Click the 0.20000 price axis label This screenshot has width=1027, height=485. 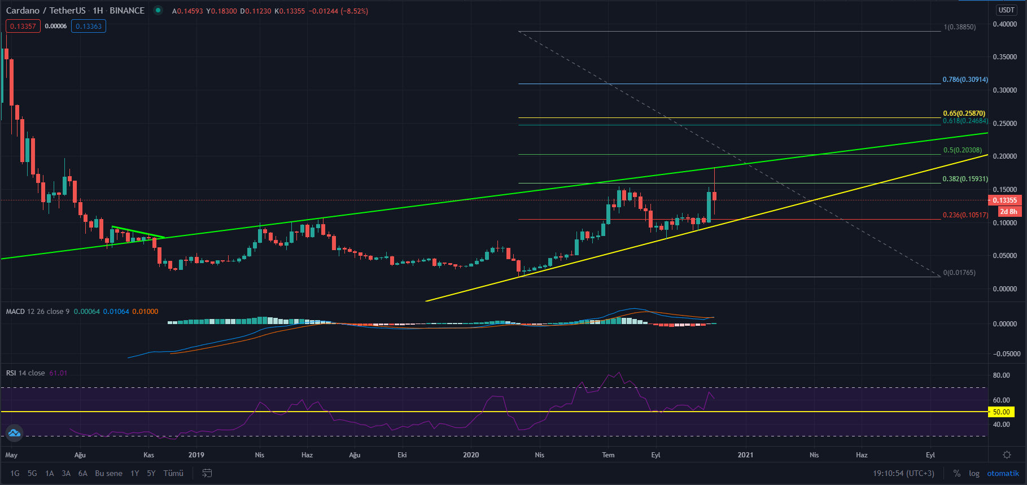1005,156
